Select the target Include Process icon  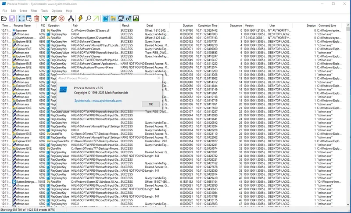(x=61, y=18)
